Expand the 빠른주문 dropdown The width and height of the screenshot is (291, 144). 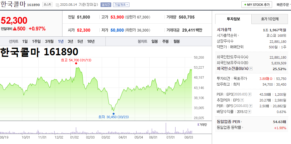[x=284, y=5]
